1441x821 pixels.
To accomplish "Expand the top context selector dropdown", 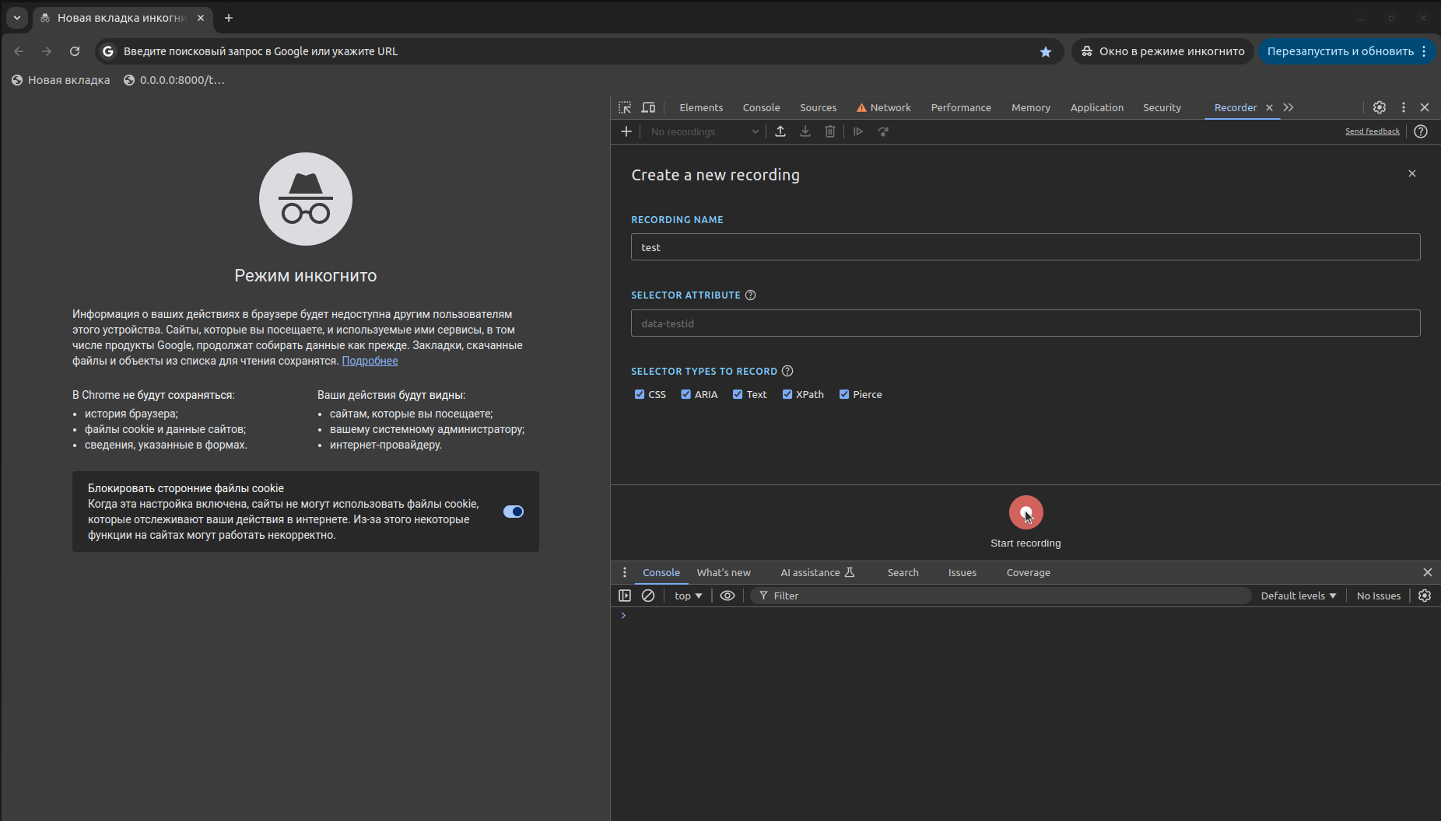I will point(688,596).
